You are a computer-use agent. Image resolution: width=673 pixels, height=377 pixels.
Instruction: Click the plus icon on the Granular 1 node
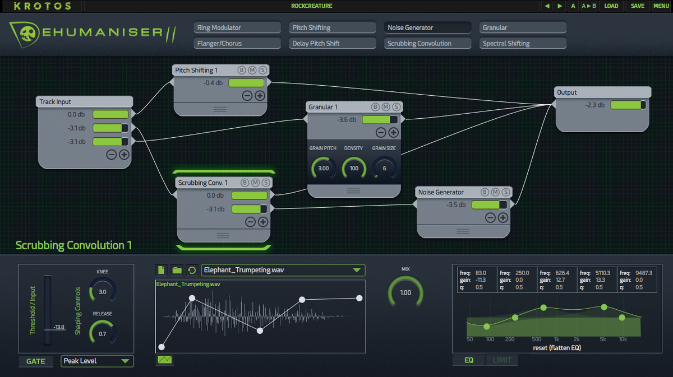click(x=394, y=133)
